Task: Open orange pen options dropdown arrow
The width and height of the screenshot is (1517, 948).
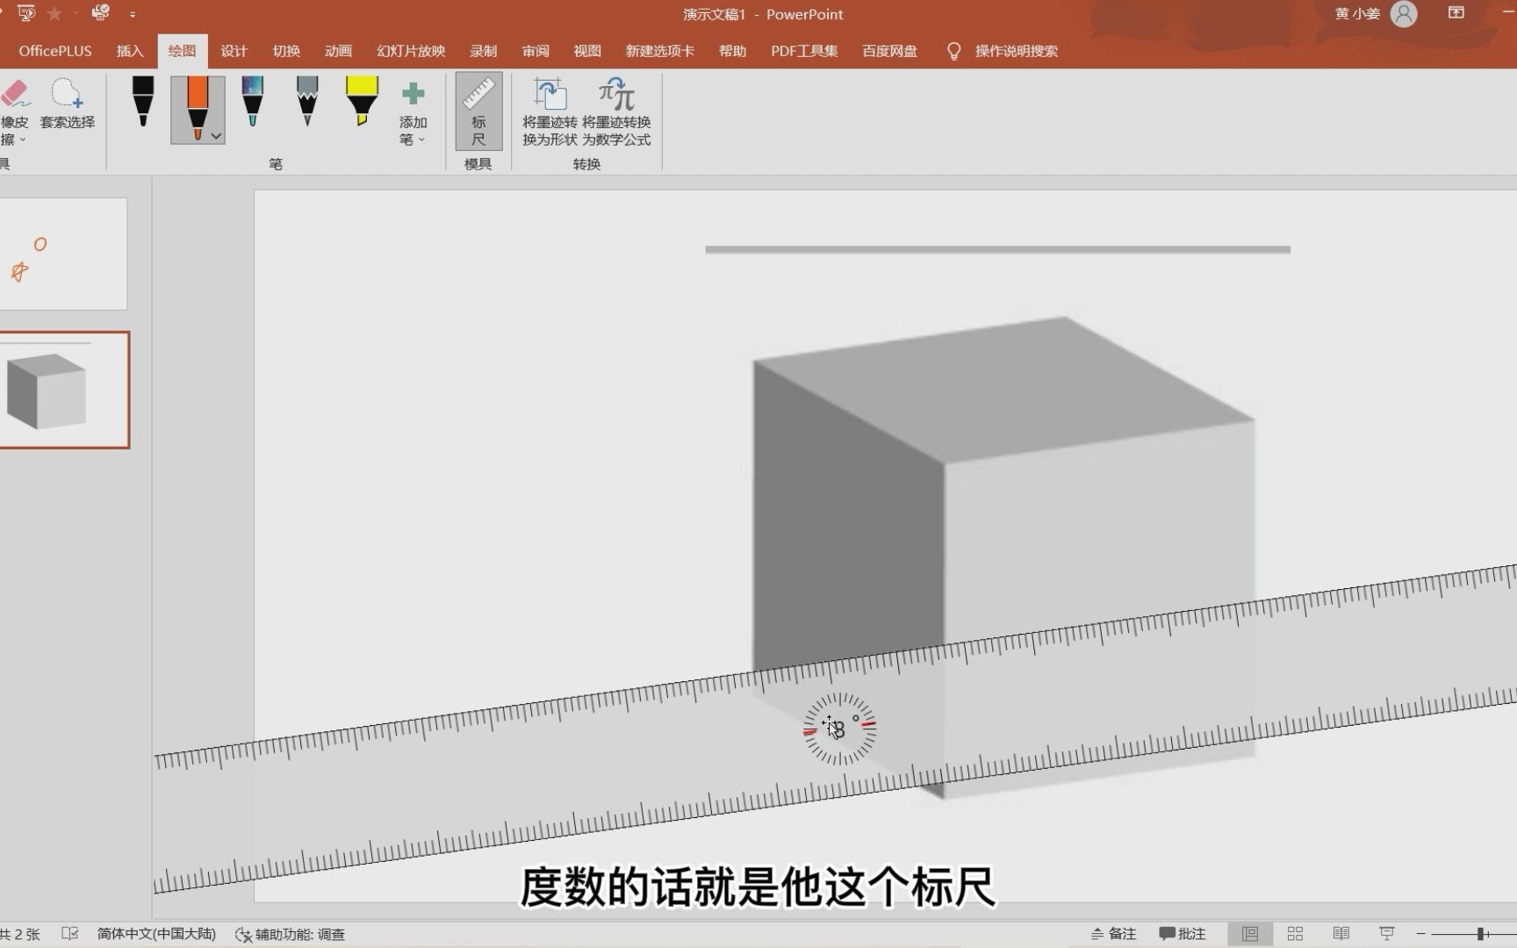Action: (216, 136)
